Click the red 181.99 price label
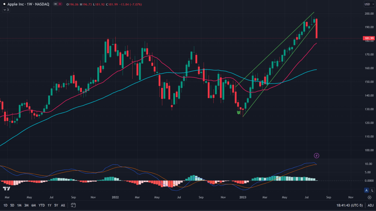The width and height of the screenshot is (376, 211). click(x=368, y=38)
